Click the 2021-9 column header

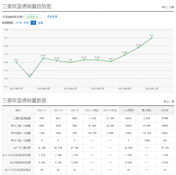point(75,110)
